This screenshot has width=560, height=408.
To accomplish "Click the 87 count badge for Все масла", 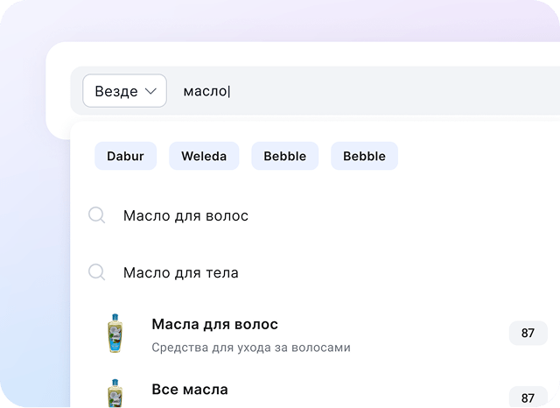I will click(528, 397).
